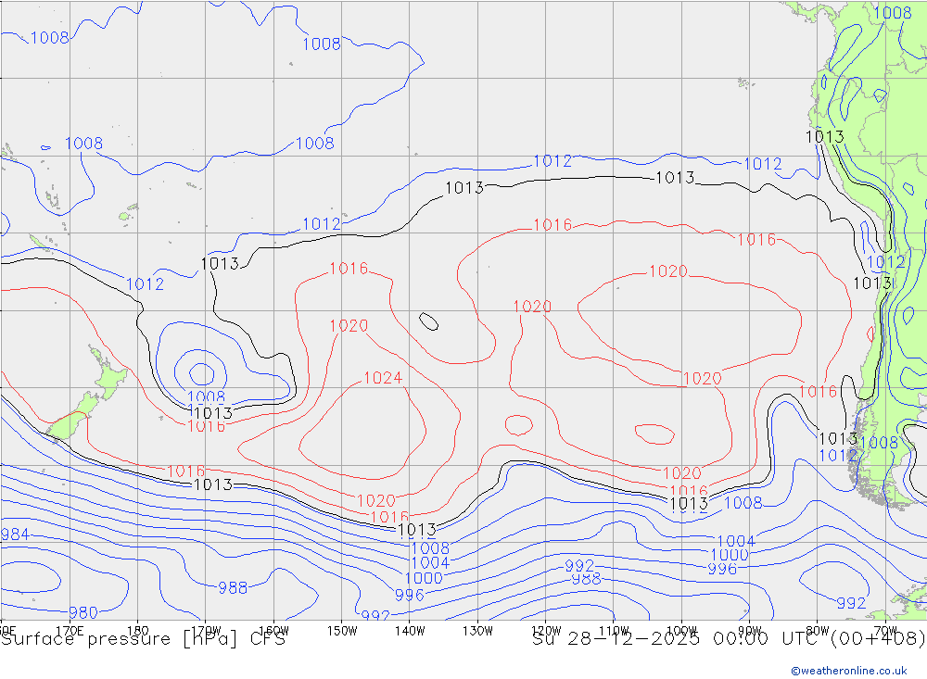Click the 170W longitude label
This screenshot has width=927, height=679.
[206, 631]
